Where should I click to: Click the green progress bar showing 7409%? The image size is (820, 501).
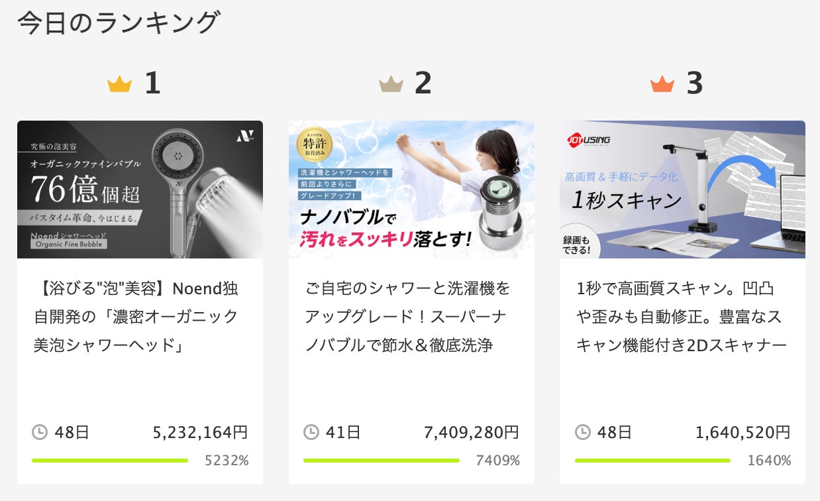382,461
